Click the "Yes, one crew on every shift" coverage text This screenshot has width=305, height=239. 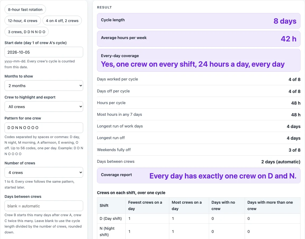pos(193,64)
